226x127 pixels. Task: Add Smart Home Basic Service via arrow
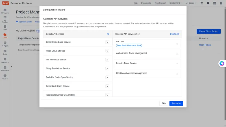[x=107, y=42]
